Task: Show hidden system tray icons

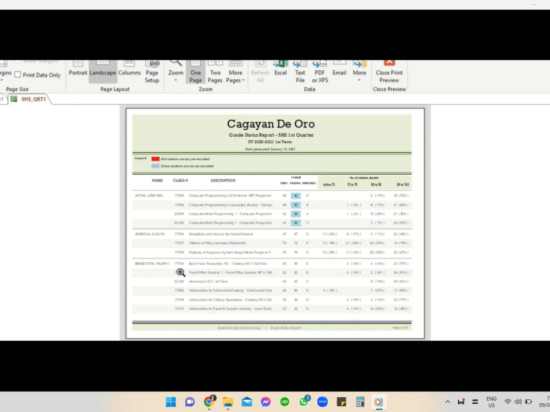Action: pyautogui.click(x=448, y=402)
